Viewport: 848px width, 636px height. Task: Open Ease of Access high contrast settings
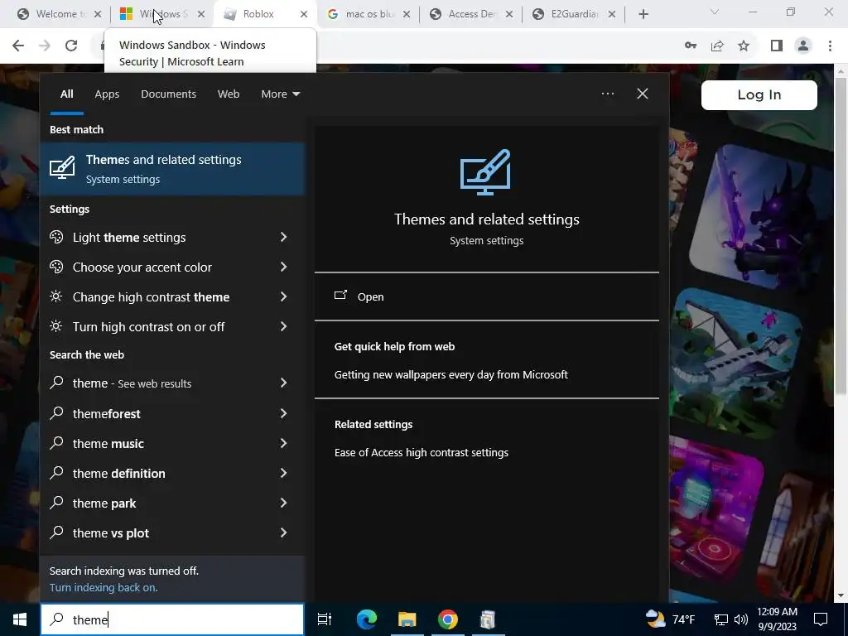422,452
